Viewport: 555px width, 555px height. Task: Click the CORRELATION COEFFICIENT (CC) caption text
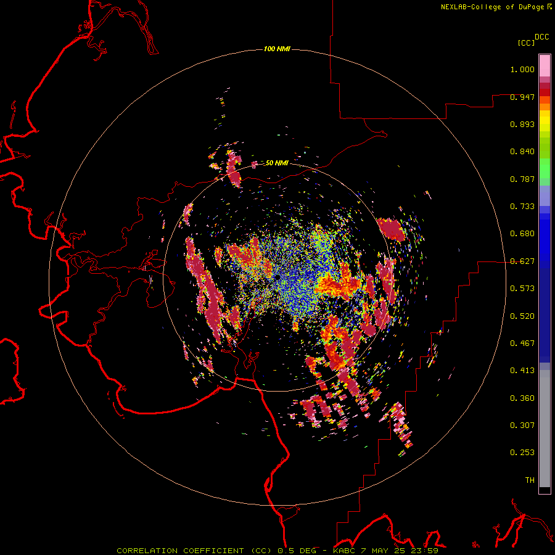pyautogui.click(x=194, y=551)
